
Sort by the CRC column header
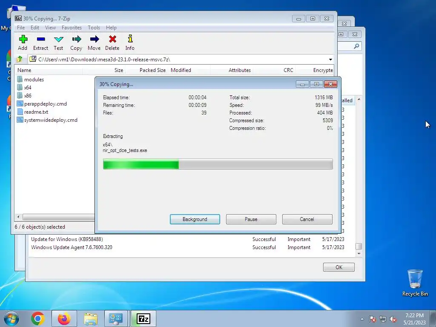pos(275,70)
